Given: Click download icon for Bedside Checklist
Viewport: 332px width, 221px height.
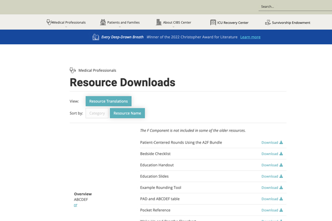Looking at the screenshot, I should (281, 154).
